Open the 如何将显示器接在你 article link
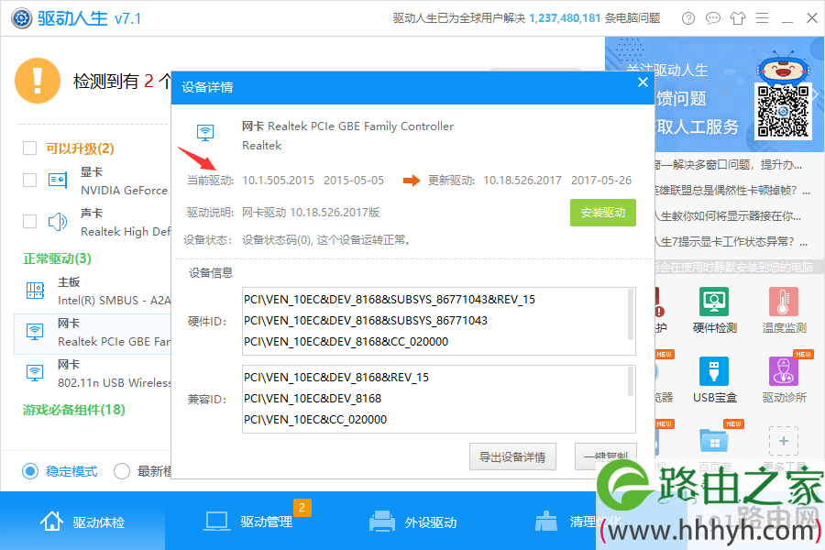Image resolution: width=825 pixels, height=550 pixels. [x=728, y=215]
